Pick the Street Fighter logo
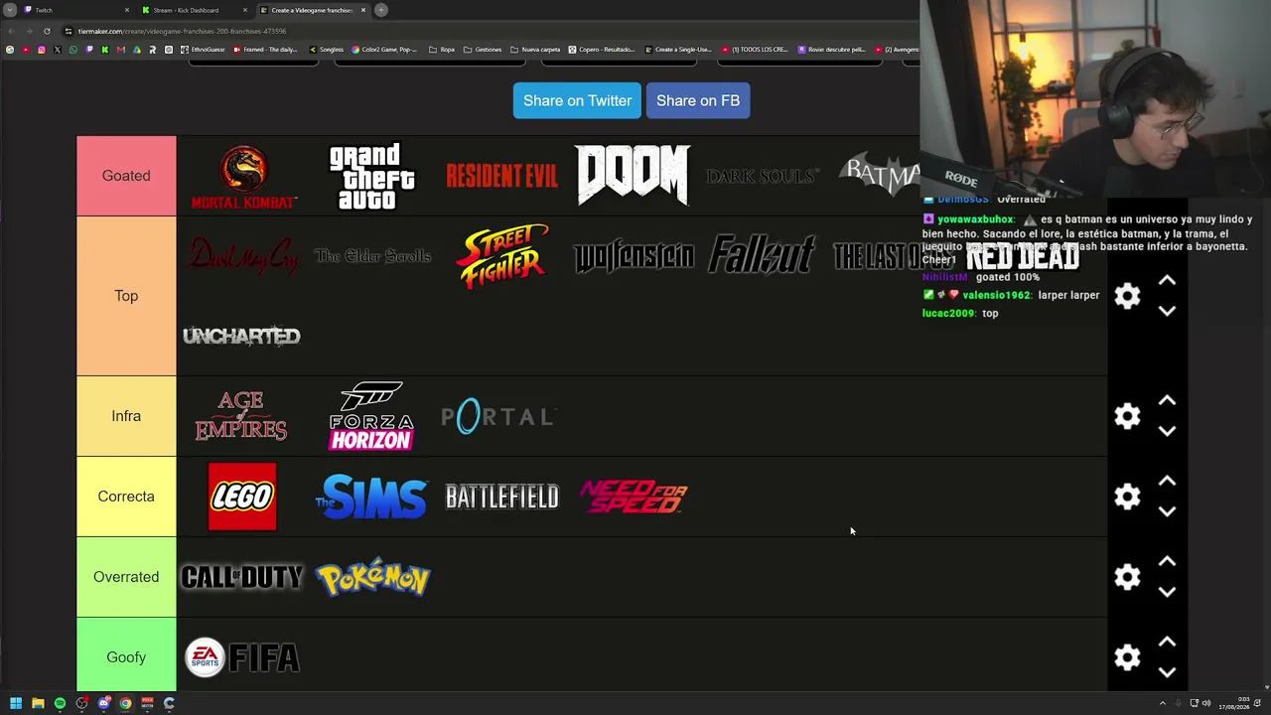This screenshot has height=715, width=1271. (x=501, y=256)
